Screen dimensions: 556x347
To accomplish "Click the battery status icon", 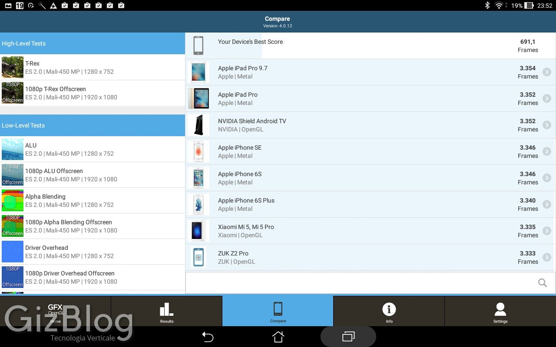I will click(529, 6).
